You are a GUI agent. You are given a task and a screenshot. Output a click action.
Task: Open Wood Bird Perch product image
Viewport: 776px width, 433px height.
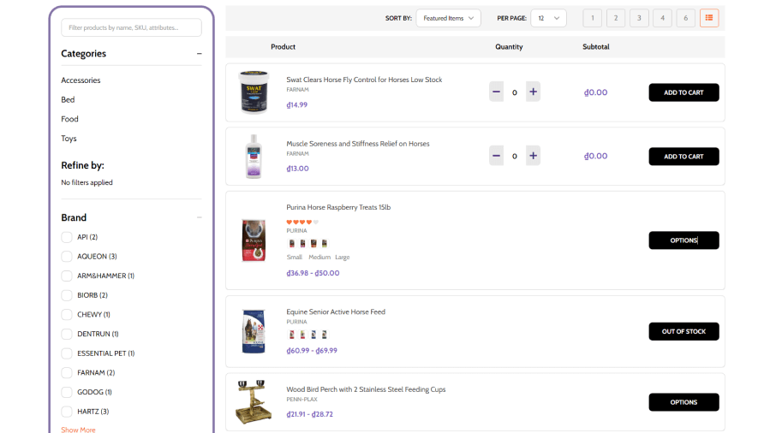pyautogui.click(x=254, y=402)
